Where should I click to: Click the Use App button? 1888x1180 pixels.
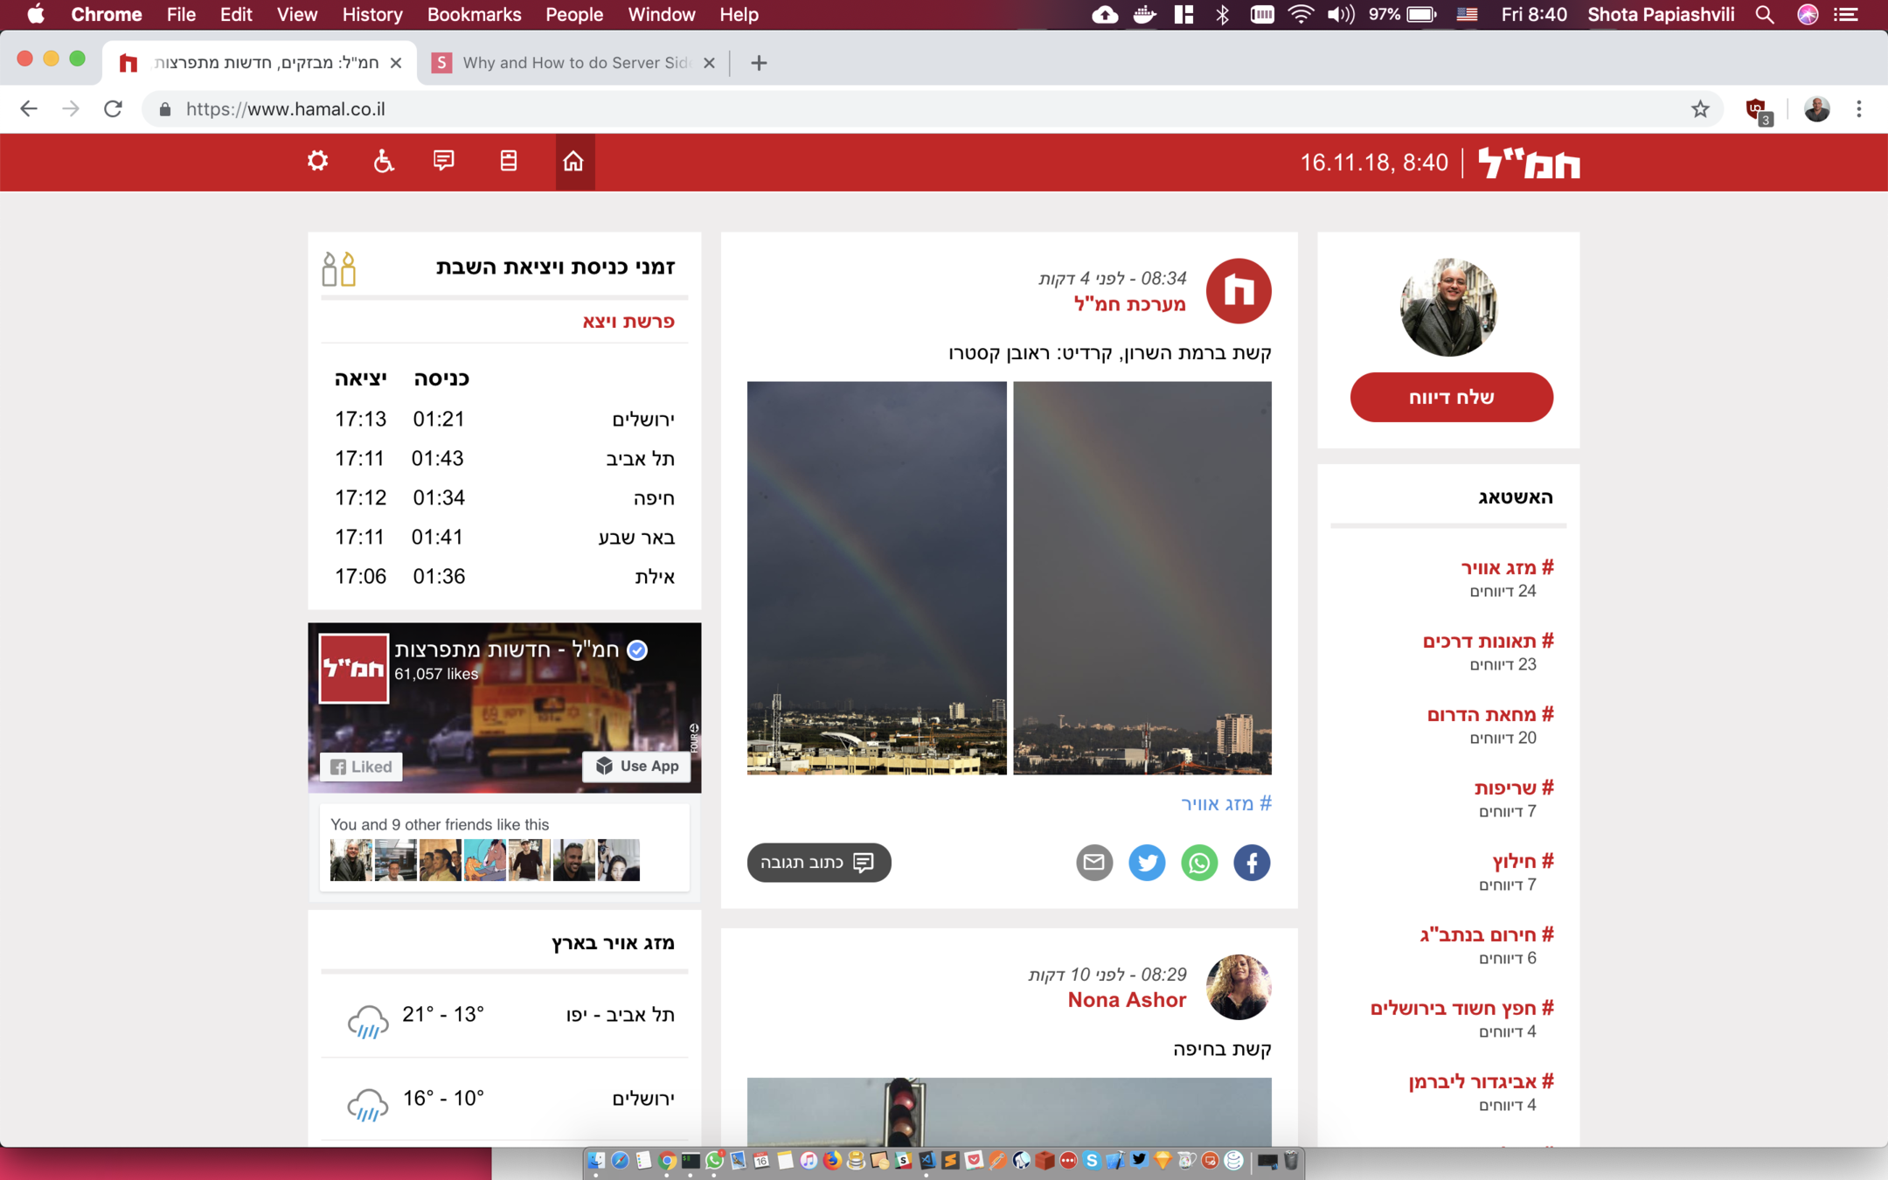click(x=636, y=767)
